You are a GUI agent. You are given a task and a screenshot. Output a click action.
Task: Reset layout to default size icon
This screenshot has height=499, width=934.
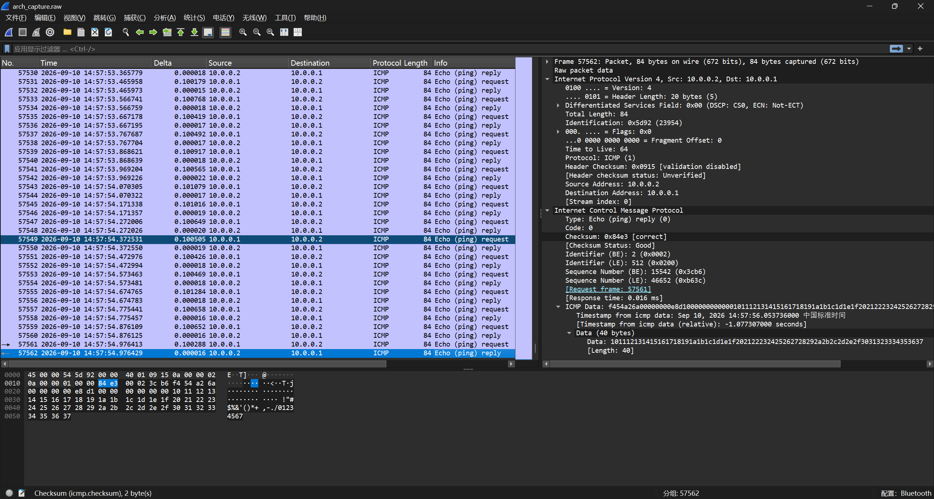click(x=298, y=32)
